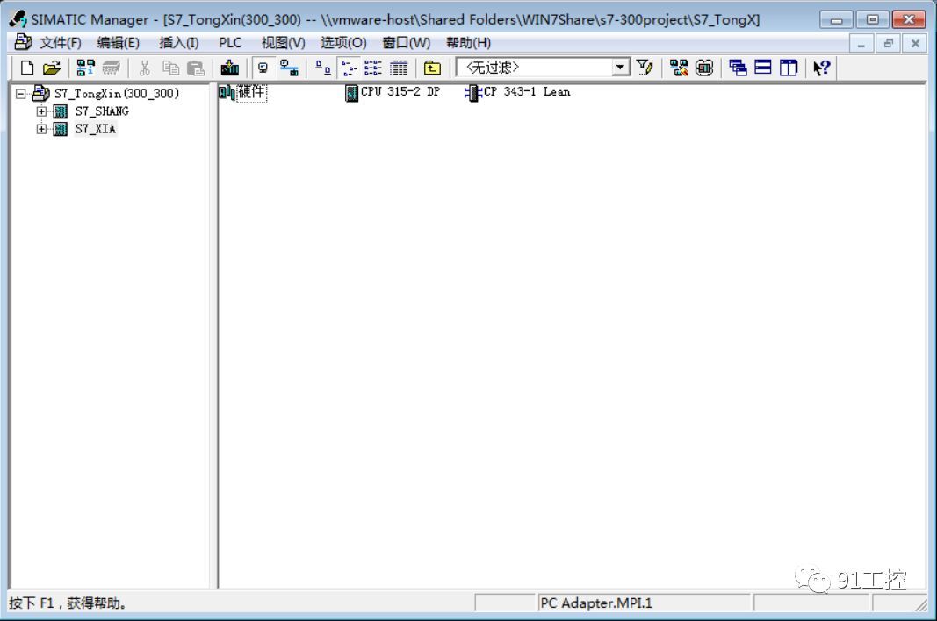Click the Simulation on/off icon
Viewport: 937px width, 621px height.
(x=704, y=68)
